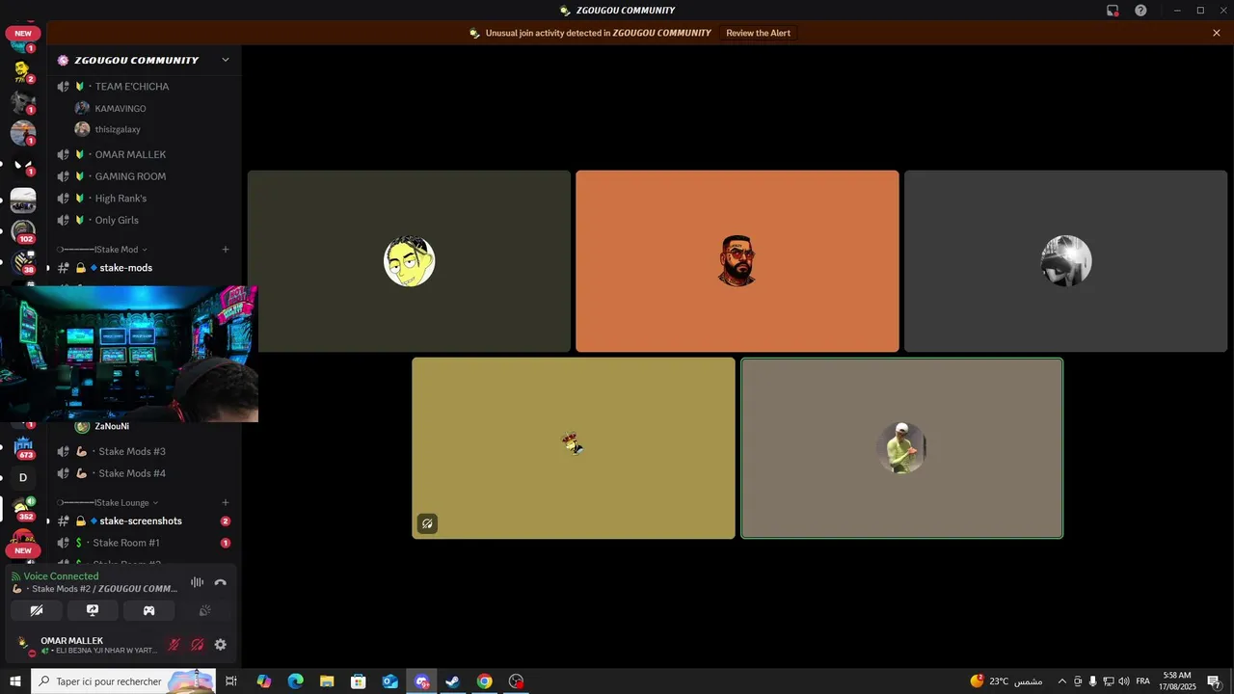Focus the grey tile with monochrome avatar

click(1066, 261)
